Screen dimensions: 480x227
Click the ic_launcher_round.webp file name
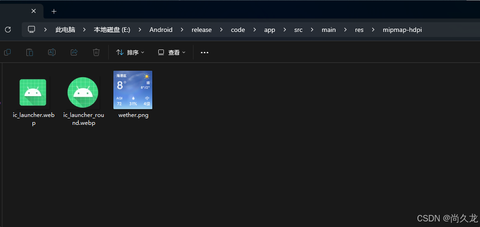(84, 119)
